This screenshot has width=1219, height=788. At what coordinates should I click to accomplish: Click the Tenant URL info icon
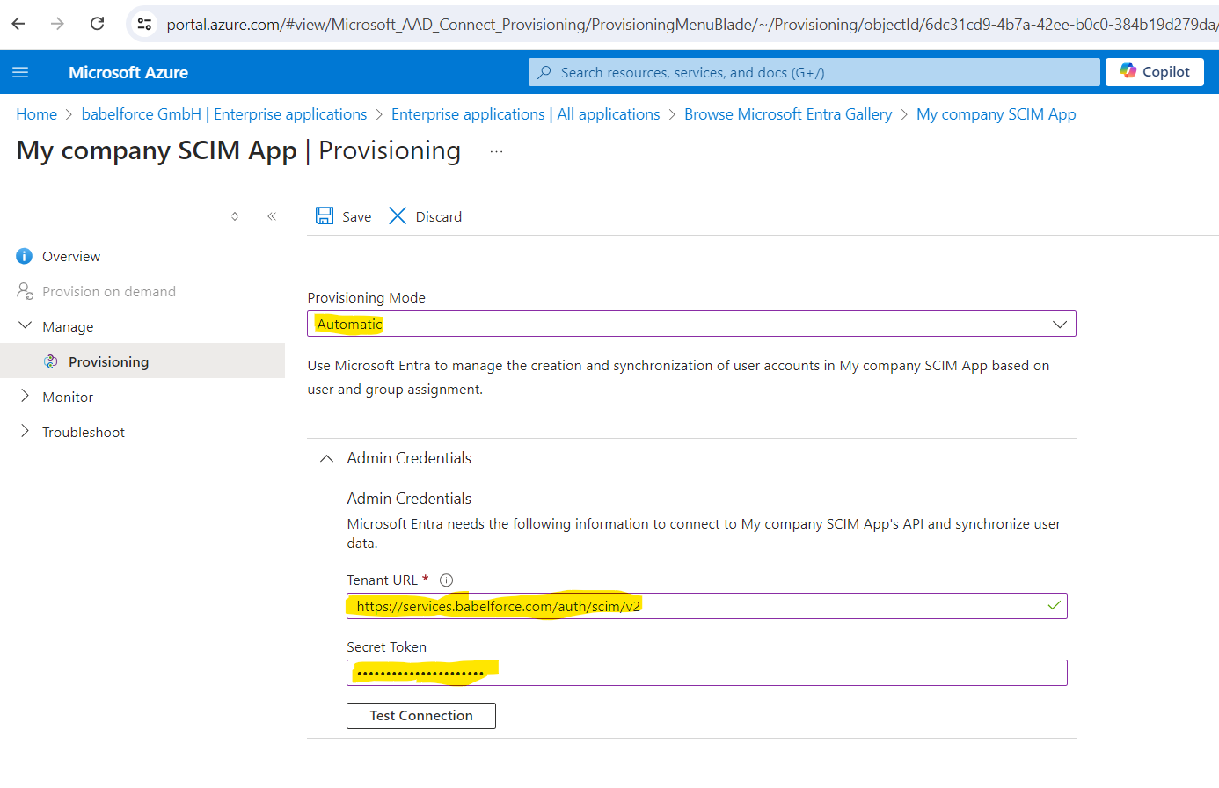(446, 580)
